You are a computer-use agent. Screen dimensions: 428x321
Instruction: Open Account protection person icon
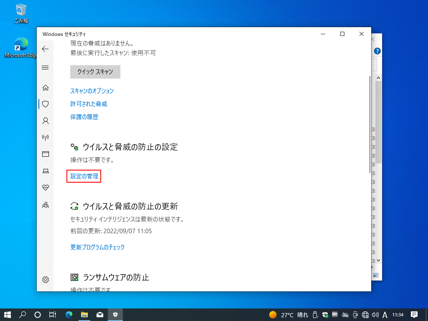[x=46, y=121]
